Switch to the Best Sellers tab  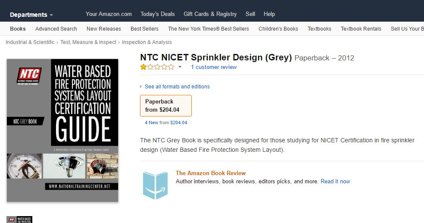coord(144,29)
